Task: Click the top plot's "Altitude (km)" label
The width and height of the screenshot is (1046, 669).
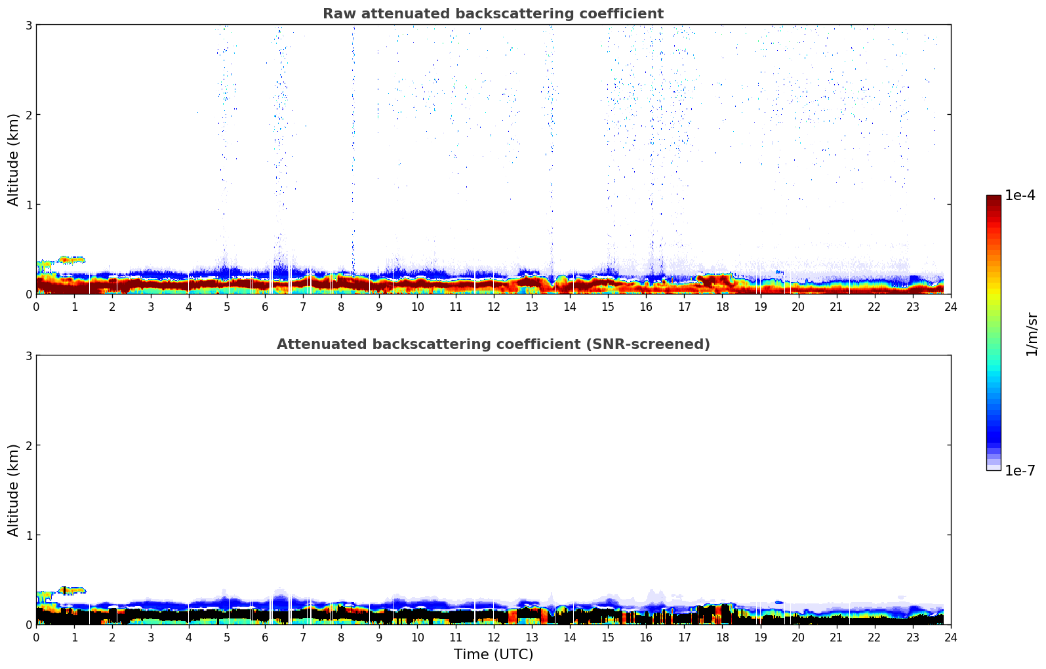Action: point(14,159)
